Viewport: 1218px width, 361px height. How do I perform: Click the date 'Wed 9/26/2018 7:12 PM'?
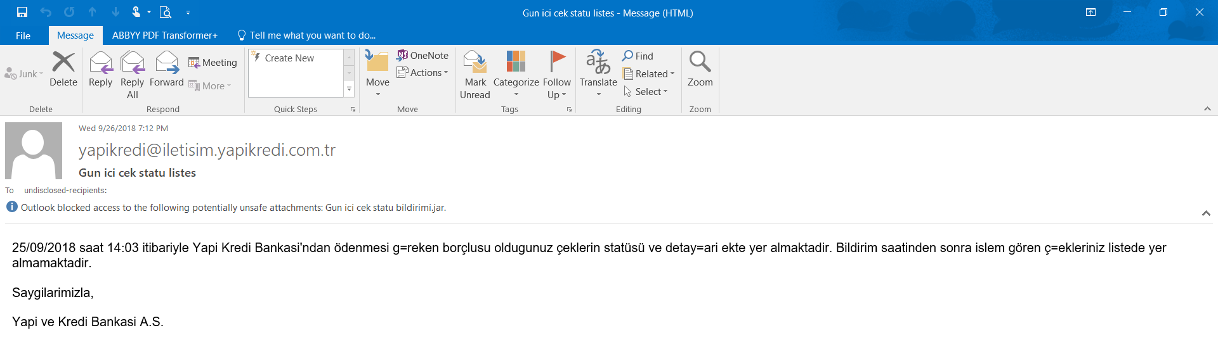(x=123, y=129)
